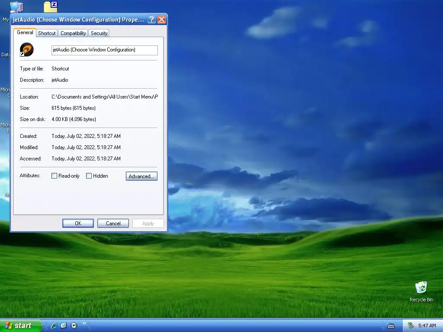The height and width of the screenshot is (332, 443).
Task: Click the Shortcut file type value
Action: point(60,69)
